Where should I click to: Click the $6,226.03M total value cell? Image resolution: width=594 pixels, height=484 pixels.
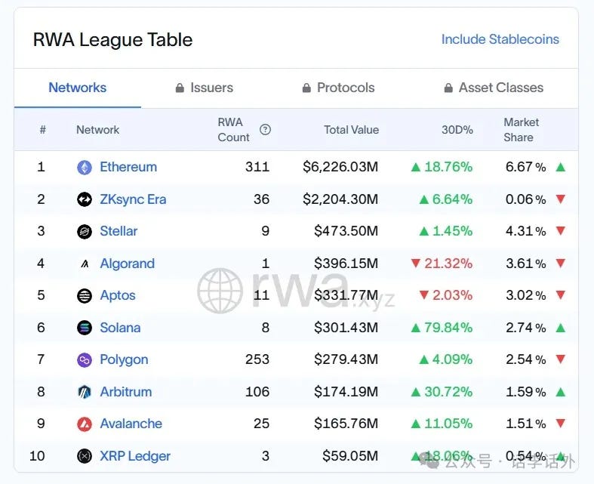[340, 167]
